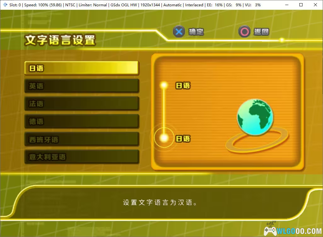The image size is (323, 237).
Task: Choose 英语 from the language list
Action: pos(82,86)
